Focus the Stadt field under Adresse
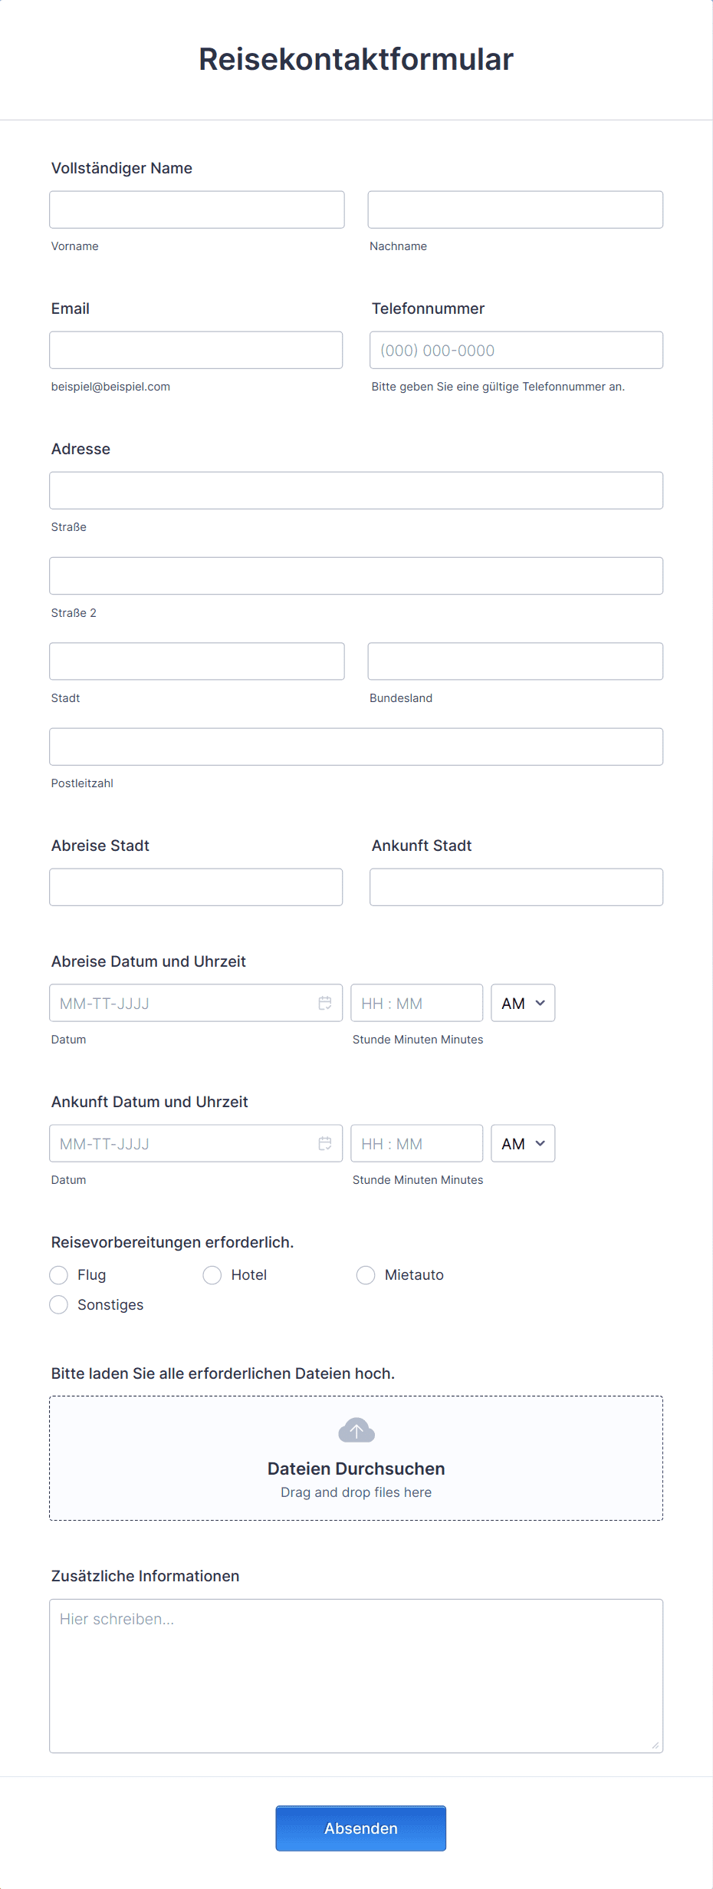Screen dimensions: 713x1889 coord(196,661)
